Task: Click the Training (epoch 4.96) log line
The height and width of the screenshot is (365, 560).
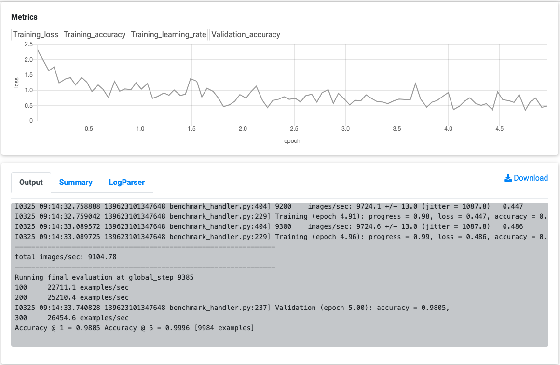Action: tap(281, 237)
